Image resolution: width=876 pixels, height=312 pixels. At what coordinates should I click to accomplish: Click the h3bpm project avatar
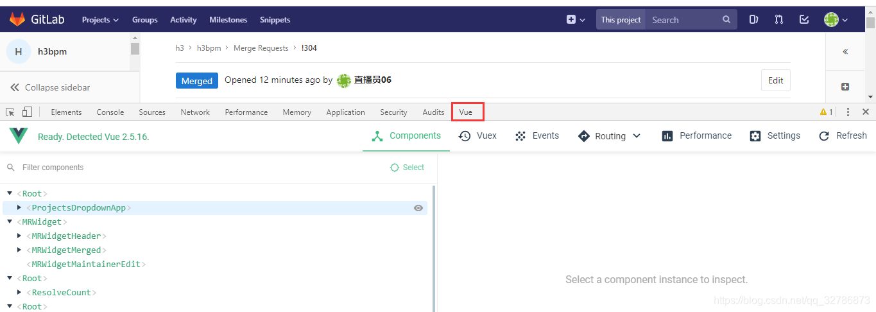click(18, 51)
